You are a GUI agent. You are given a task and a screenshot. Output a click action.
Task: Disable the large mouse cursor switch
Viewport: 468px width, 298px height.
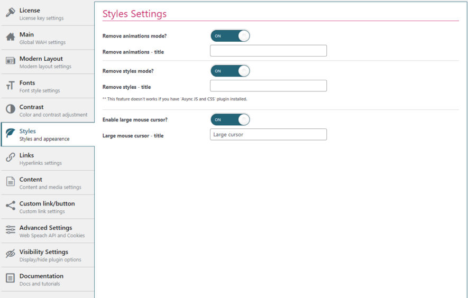[x=230, y=119]
